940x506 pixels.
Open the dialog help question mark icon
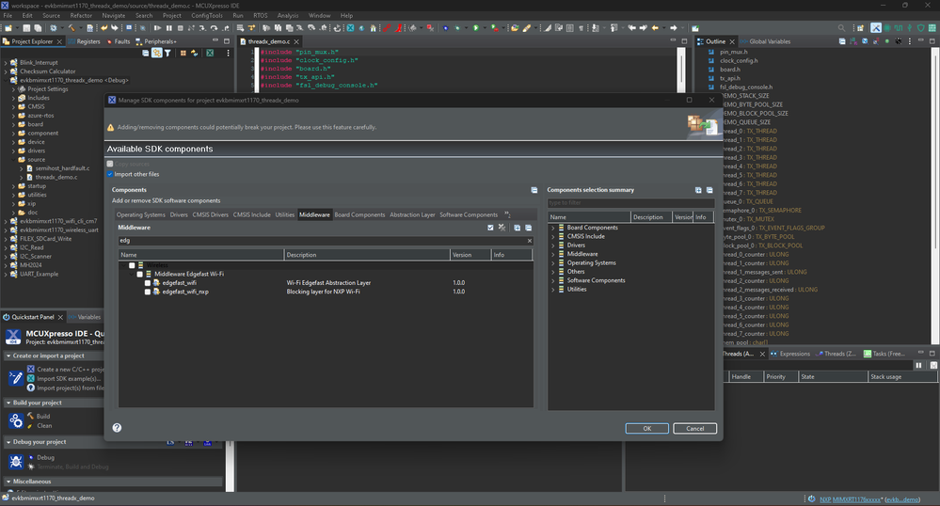117,427
